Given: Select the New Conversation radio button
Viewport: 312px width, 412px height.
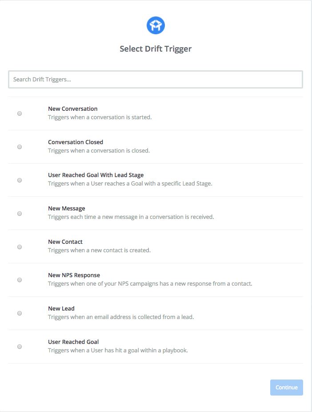Looking at the screenshot, I should point(20,113).
